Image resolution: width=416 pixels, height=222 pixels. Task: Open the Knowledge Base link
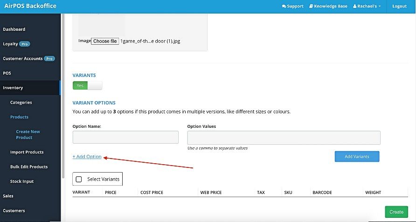[328, 6]
